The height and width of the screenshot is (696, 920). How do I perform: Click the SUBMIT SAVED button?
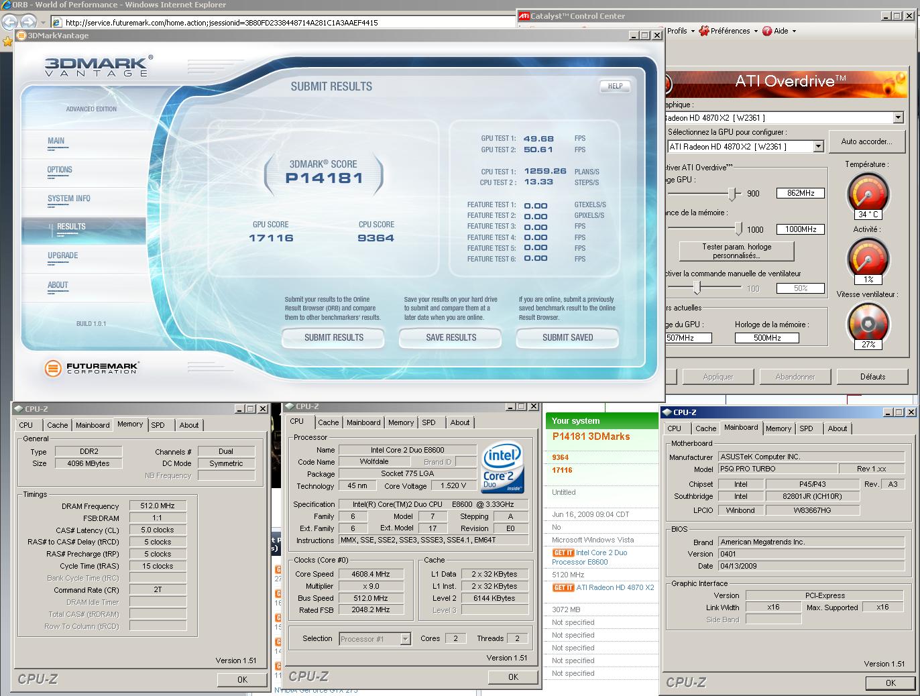[567, 337]
